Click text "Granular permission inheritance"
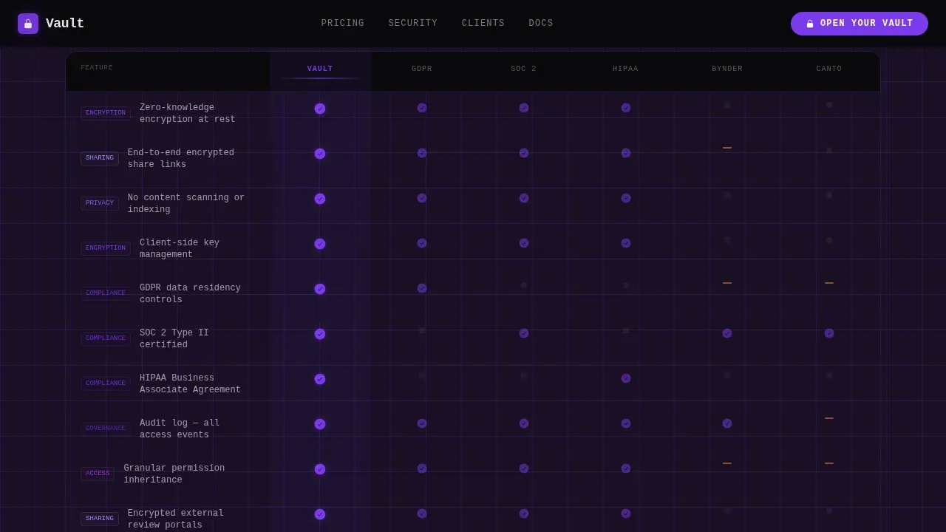 tap(174, 474)
